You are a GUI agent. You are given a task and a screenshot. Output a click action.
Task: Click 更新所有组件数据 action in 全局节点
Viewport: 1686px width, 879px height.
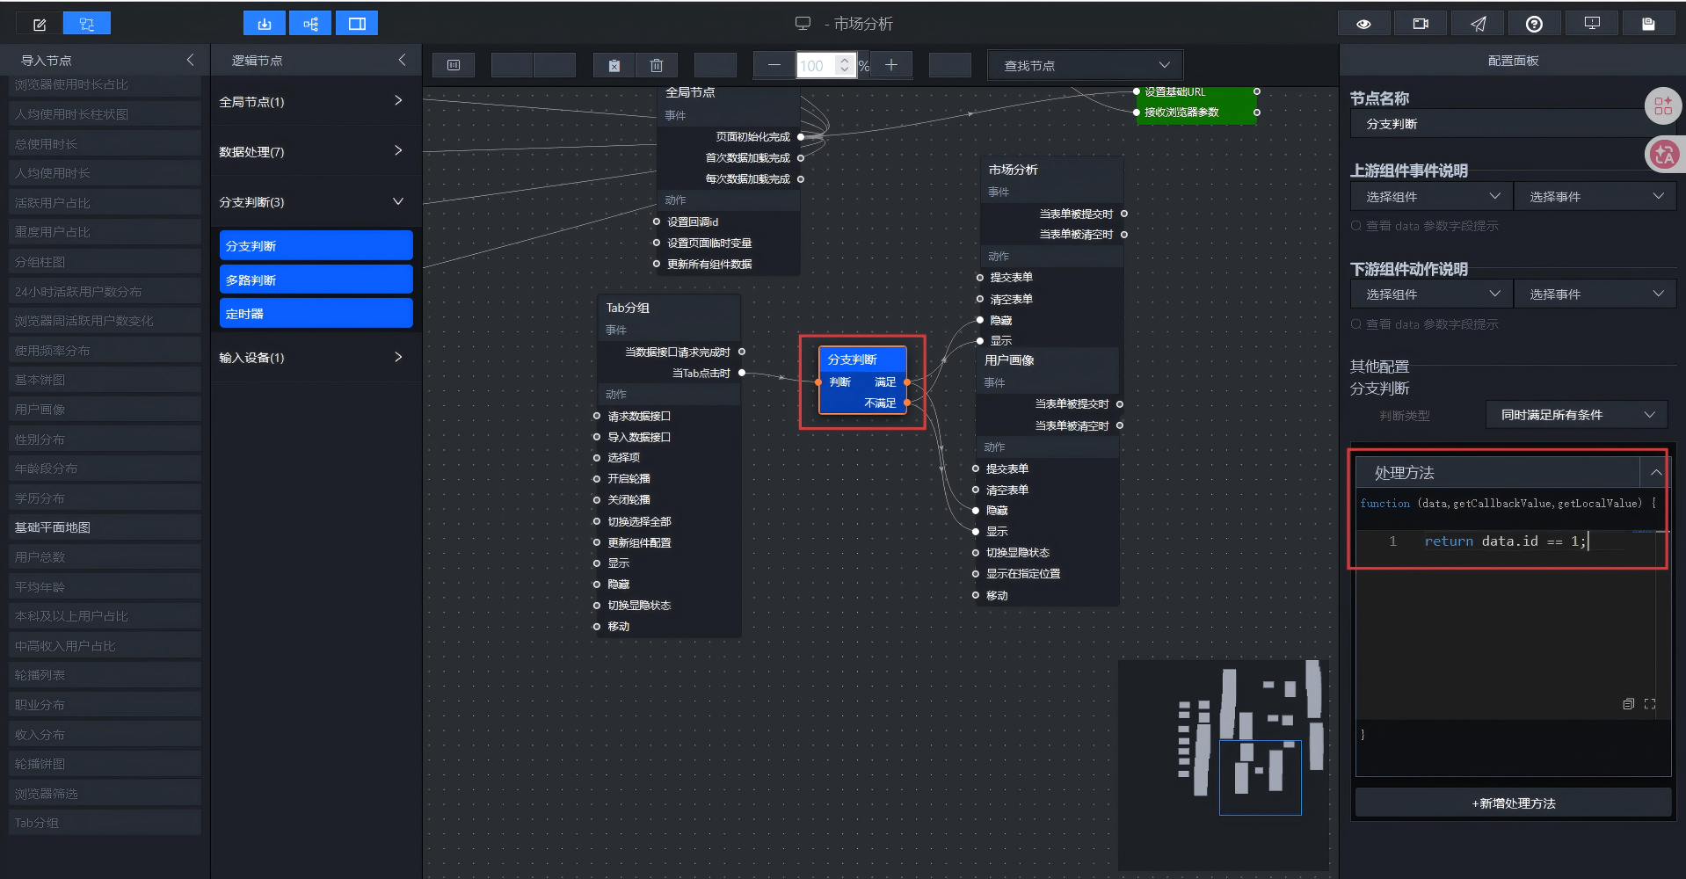click(709, 264)
